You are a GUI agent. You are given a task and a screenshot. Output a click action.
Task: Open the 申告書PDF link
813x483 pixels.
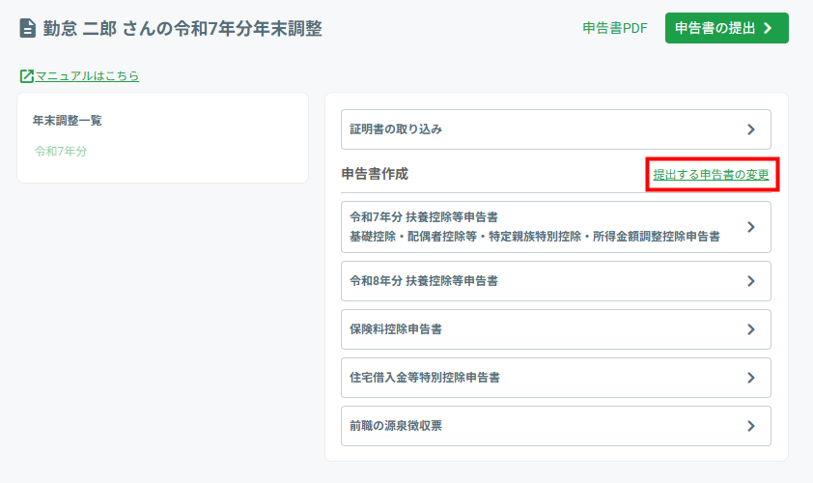[615, 28]
